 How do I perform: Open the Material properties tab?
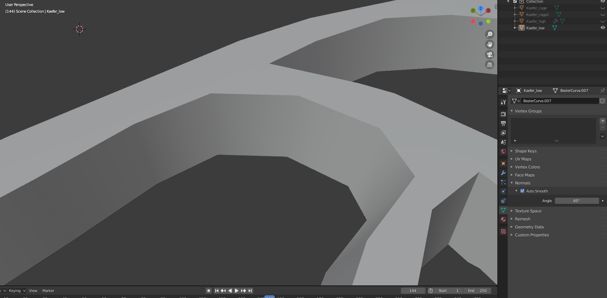tap(503, 219)
